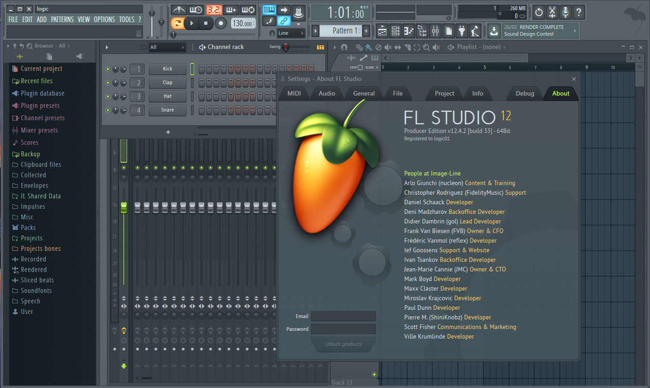Image resolution: width=650 pixels, height=388 pixels.
Task: Select the Playlist slip tool
Action: (x=398, y=47)
